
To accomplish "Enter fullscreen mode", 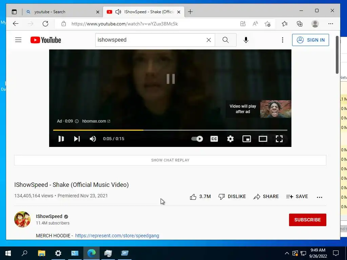I will 279,139.
